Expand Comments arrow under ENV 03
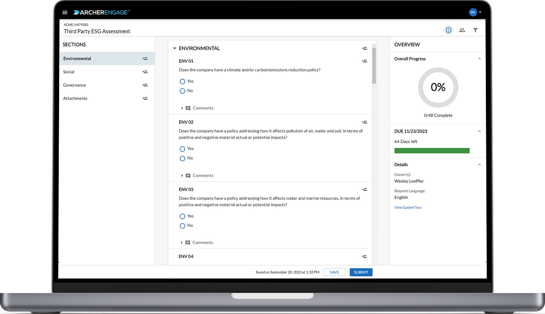 (182, 243)
